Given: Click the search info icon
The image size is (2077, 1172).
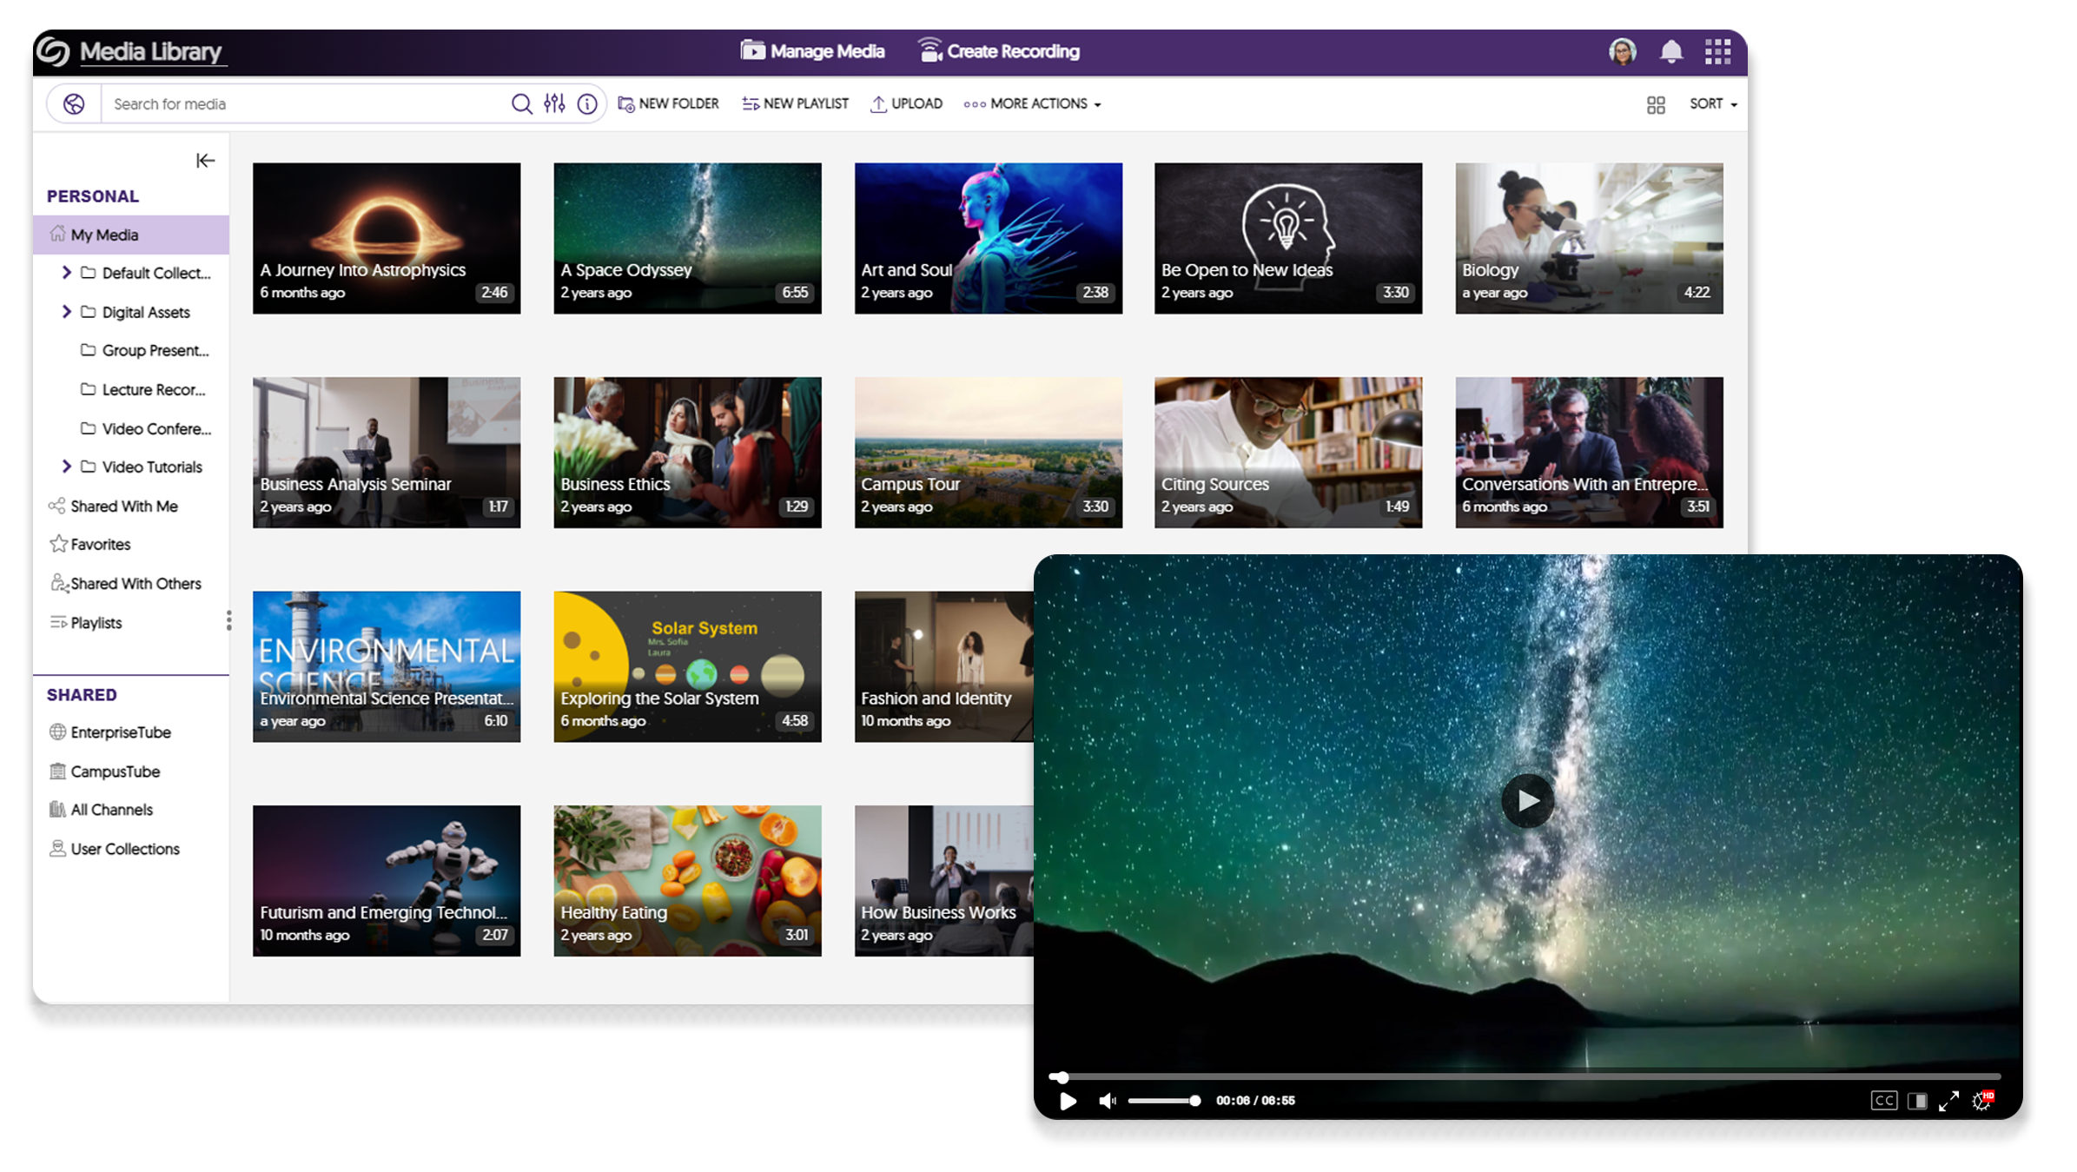Looking at the screenshot, I should (587, 103).
